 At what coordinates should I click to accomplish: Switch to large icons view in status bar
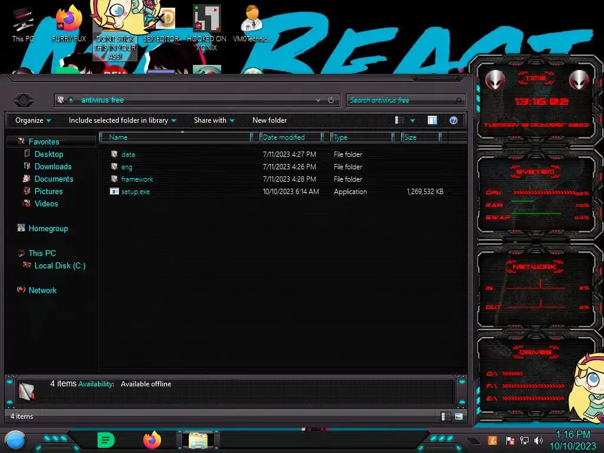click(x=458, y=416)
